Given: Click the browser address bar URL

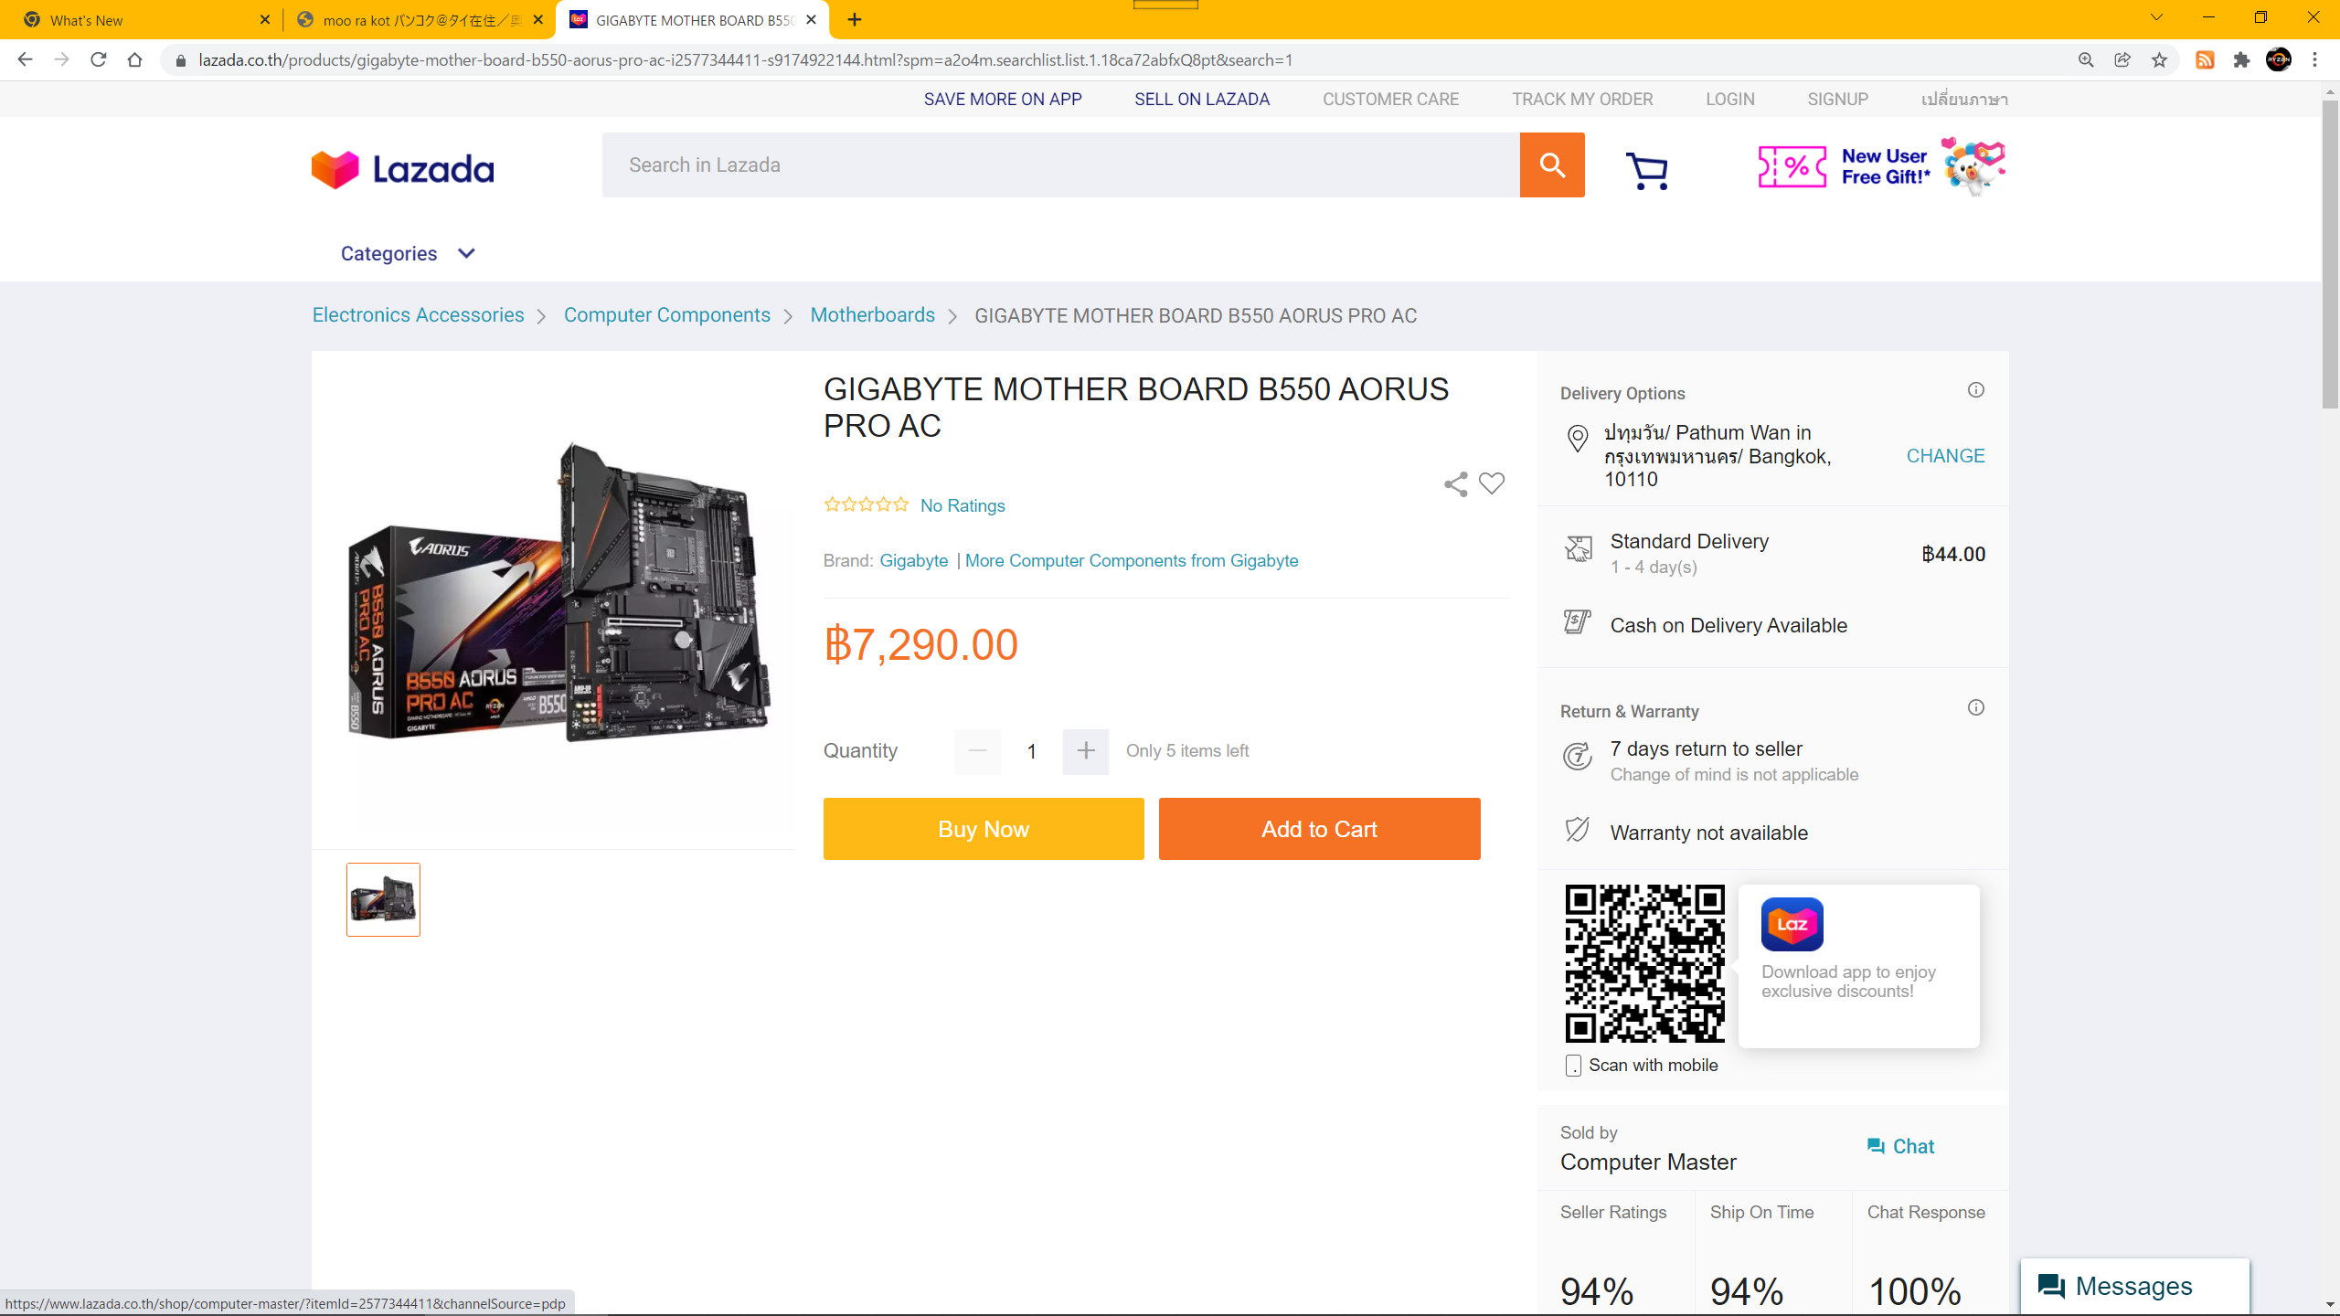Looking at the screenshot, I should (746, 60).
